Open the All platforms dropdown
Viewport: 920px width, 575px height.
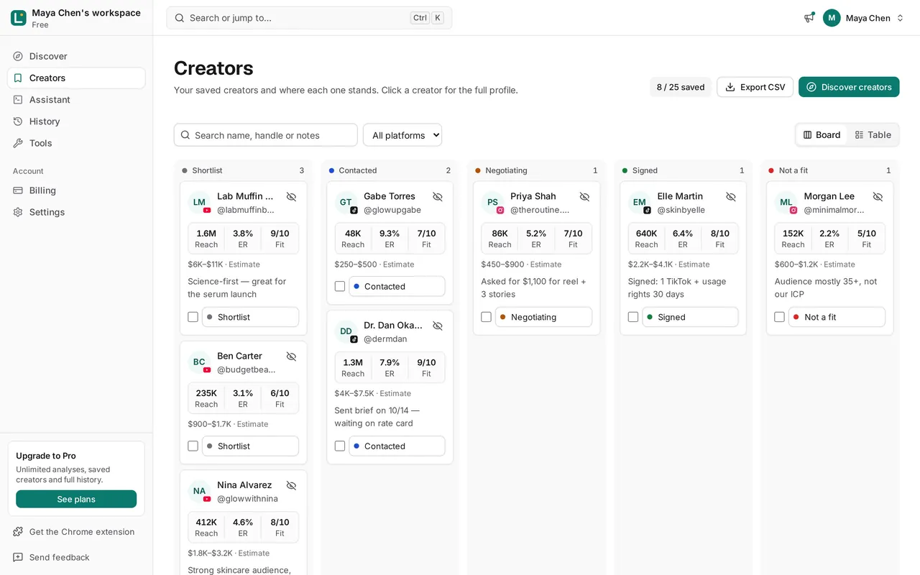402,135
